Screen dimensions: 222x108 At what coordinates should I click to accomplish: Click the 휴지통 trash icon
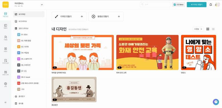point(16,104)
